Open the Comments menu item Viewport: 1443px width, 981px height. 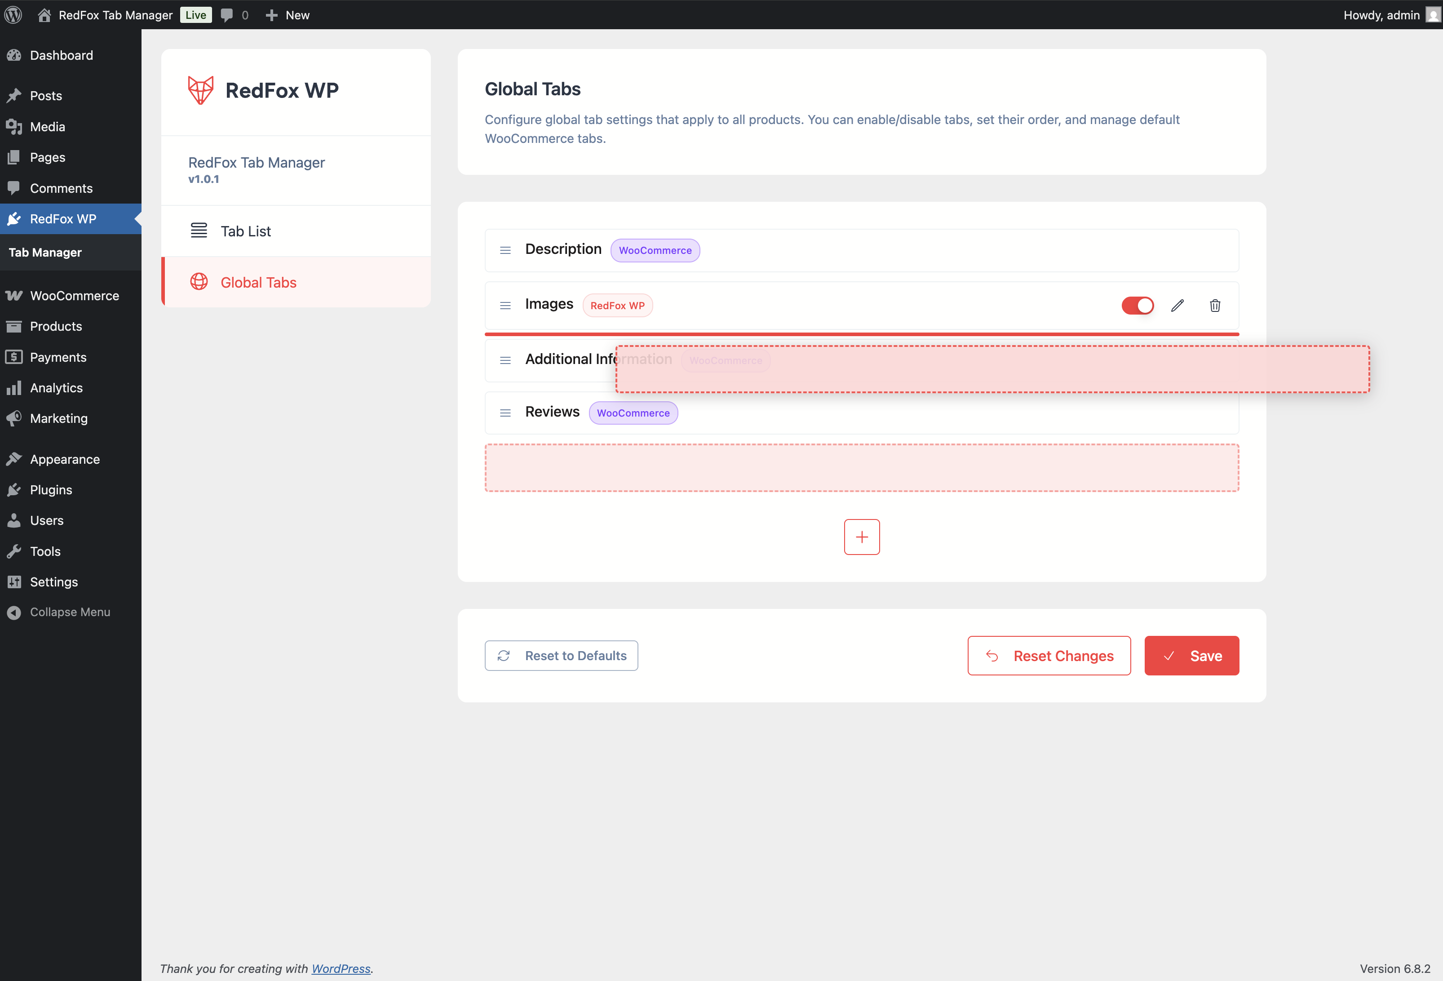click(71, 188)
